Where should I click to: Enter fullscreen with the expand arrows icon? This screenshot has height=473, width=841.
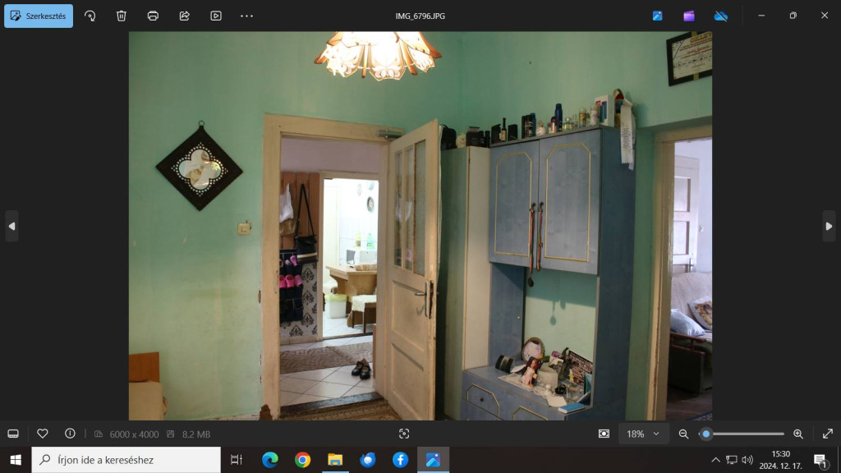click(x=827, y=434)
